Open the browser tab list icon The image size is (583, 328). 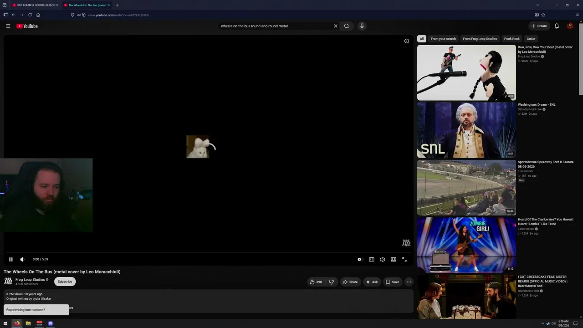pos(5,5)
